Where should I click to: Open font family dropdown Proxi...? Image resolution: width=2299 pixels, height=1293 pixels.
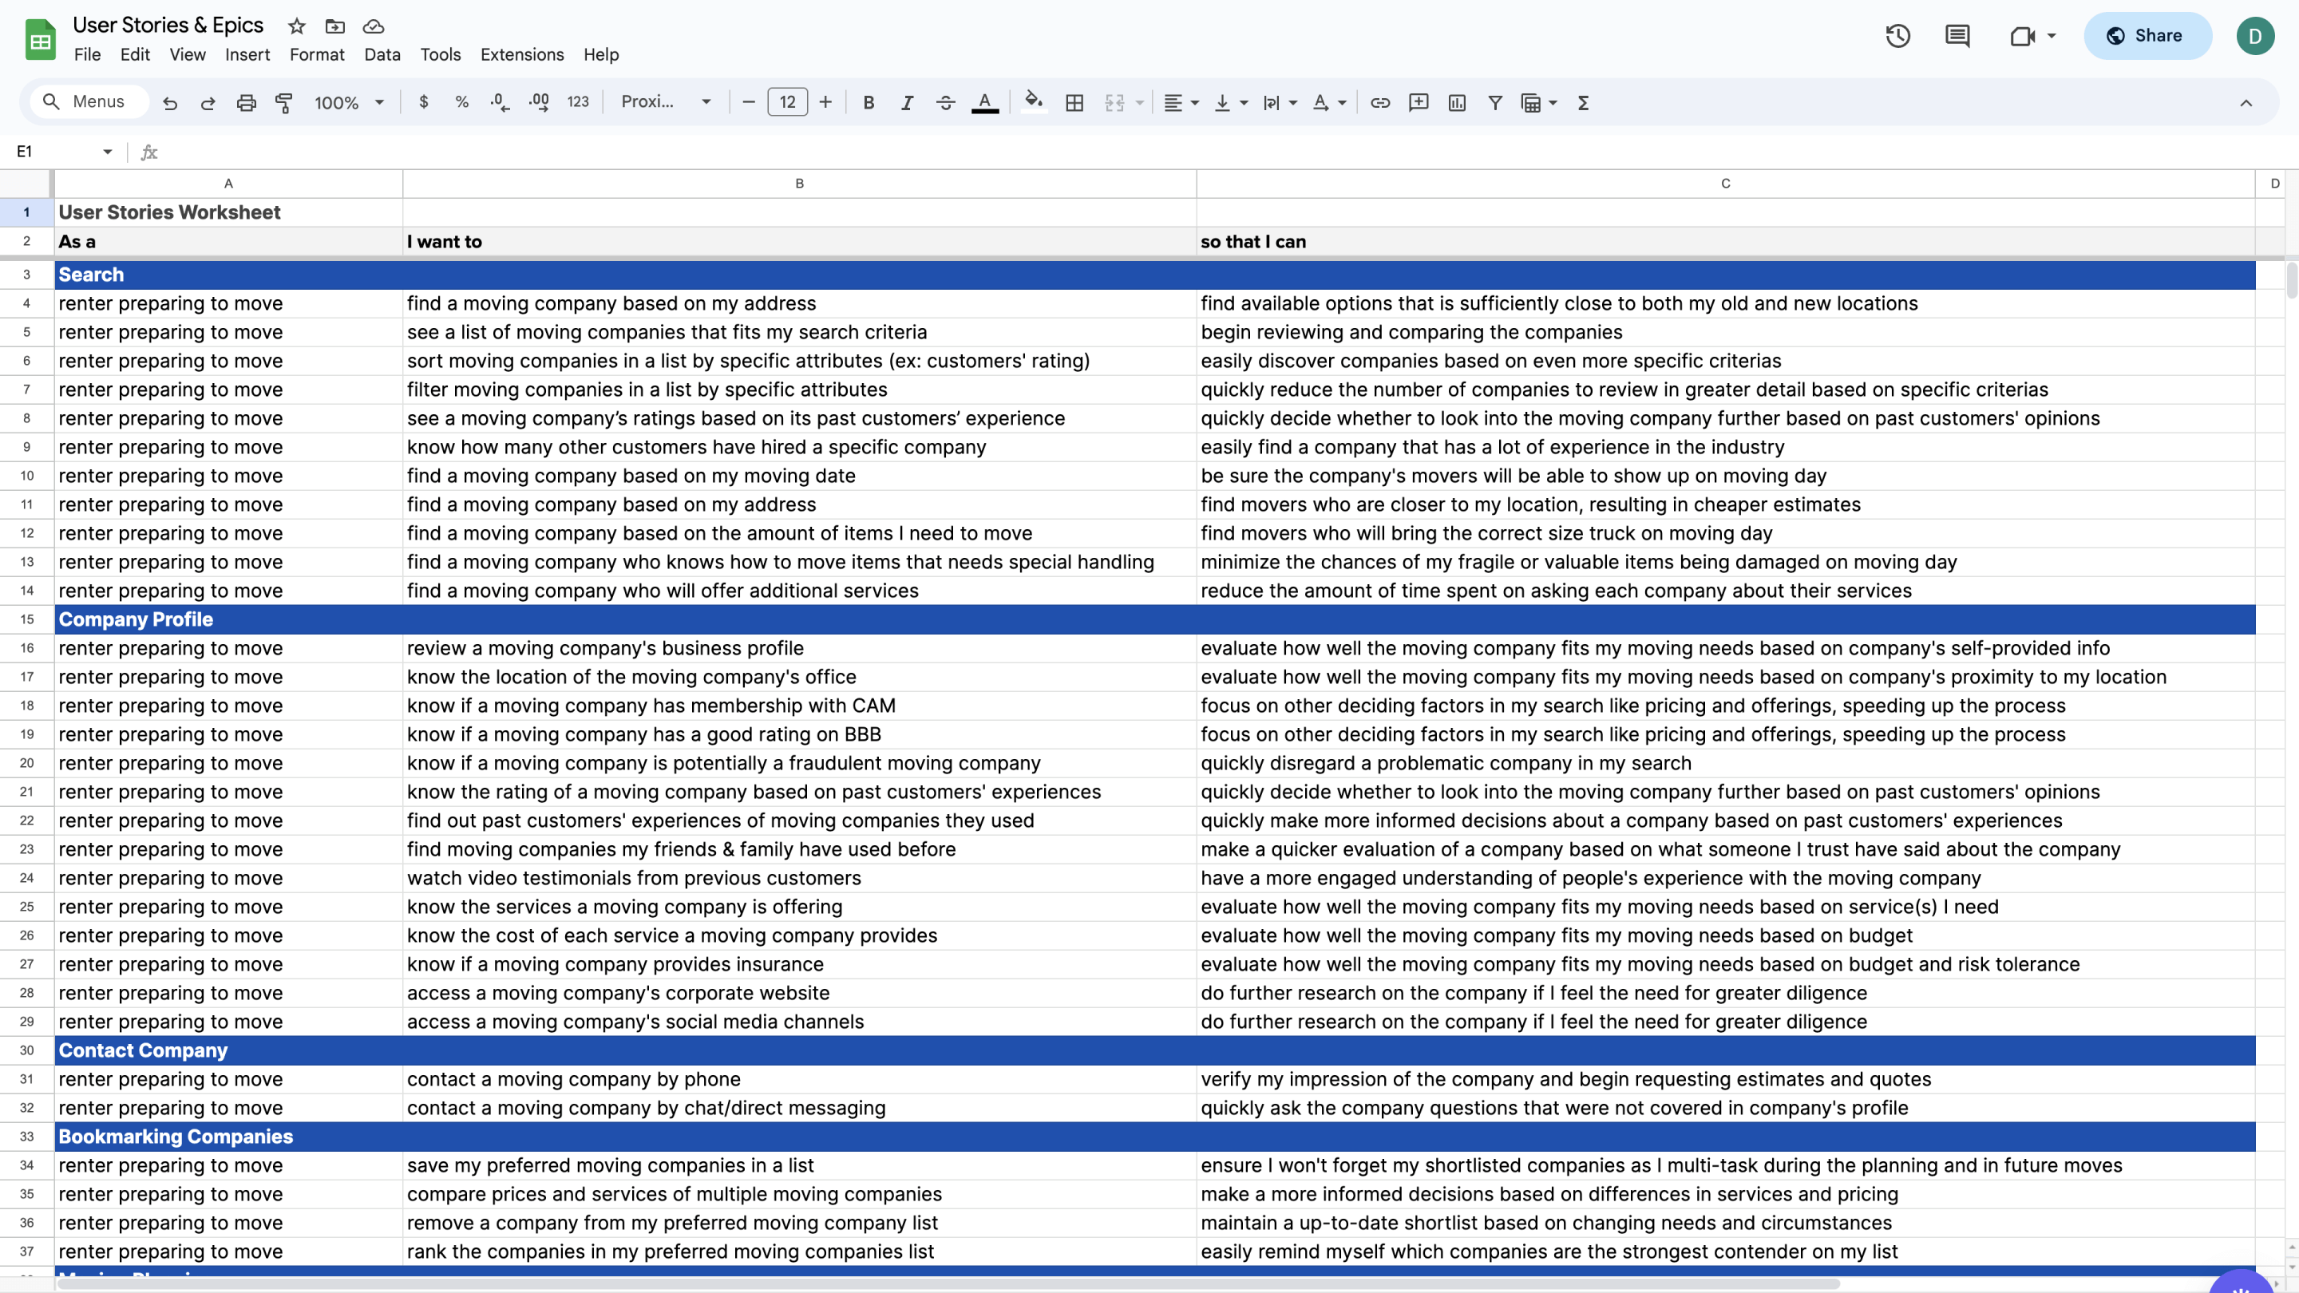[666, 103]
